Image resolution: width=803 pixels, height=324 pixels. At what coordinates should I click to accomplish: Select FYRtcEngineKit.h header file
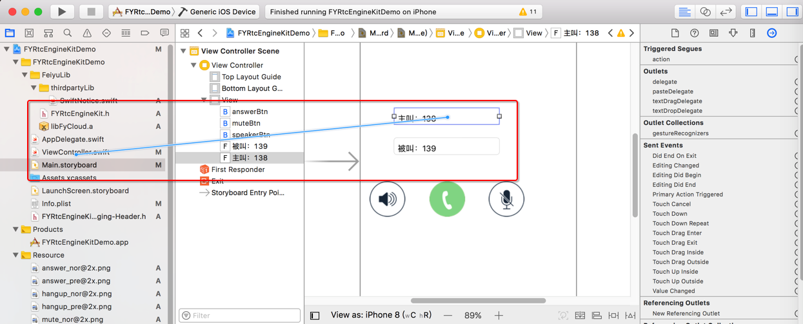click(x=80, y=113)
